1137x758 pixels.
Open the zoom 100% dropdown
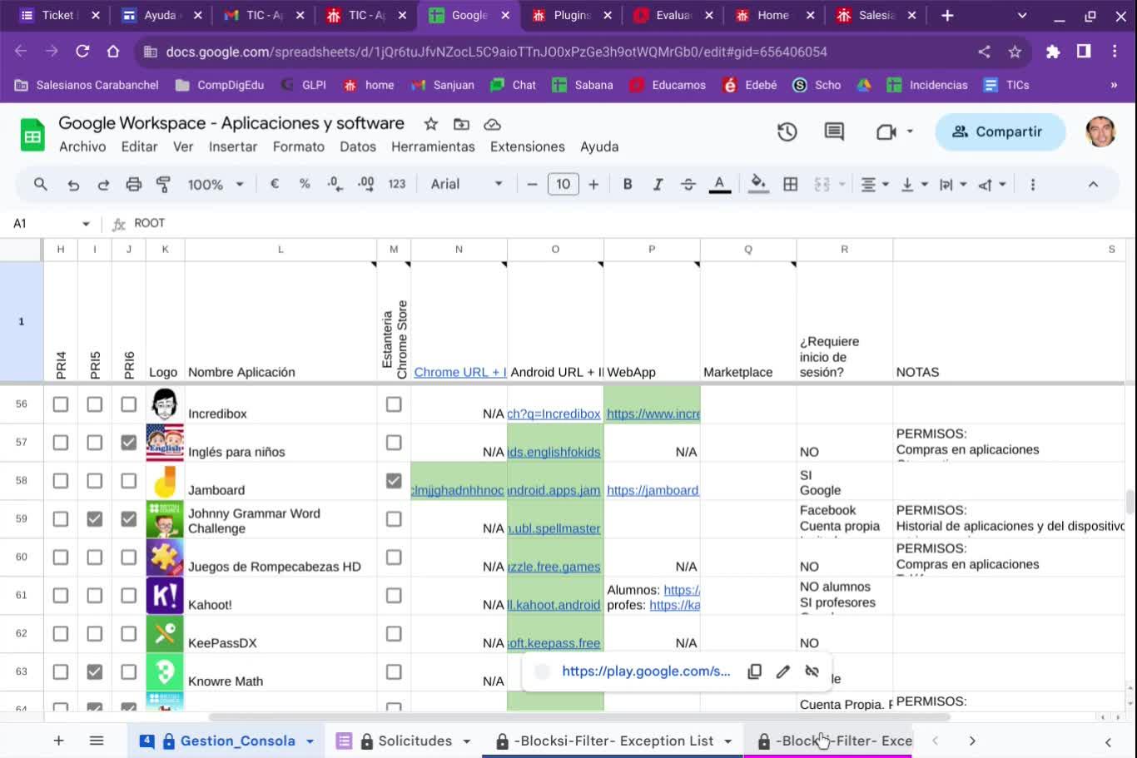point(215,184)
